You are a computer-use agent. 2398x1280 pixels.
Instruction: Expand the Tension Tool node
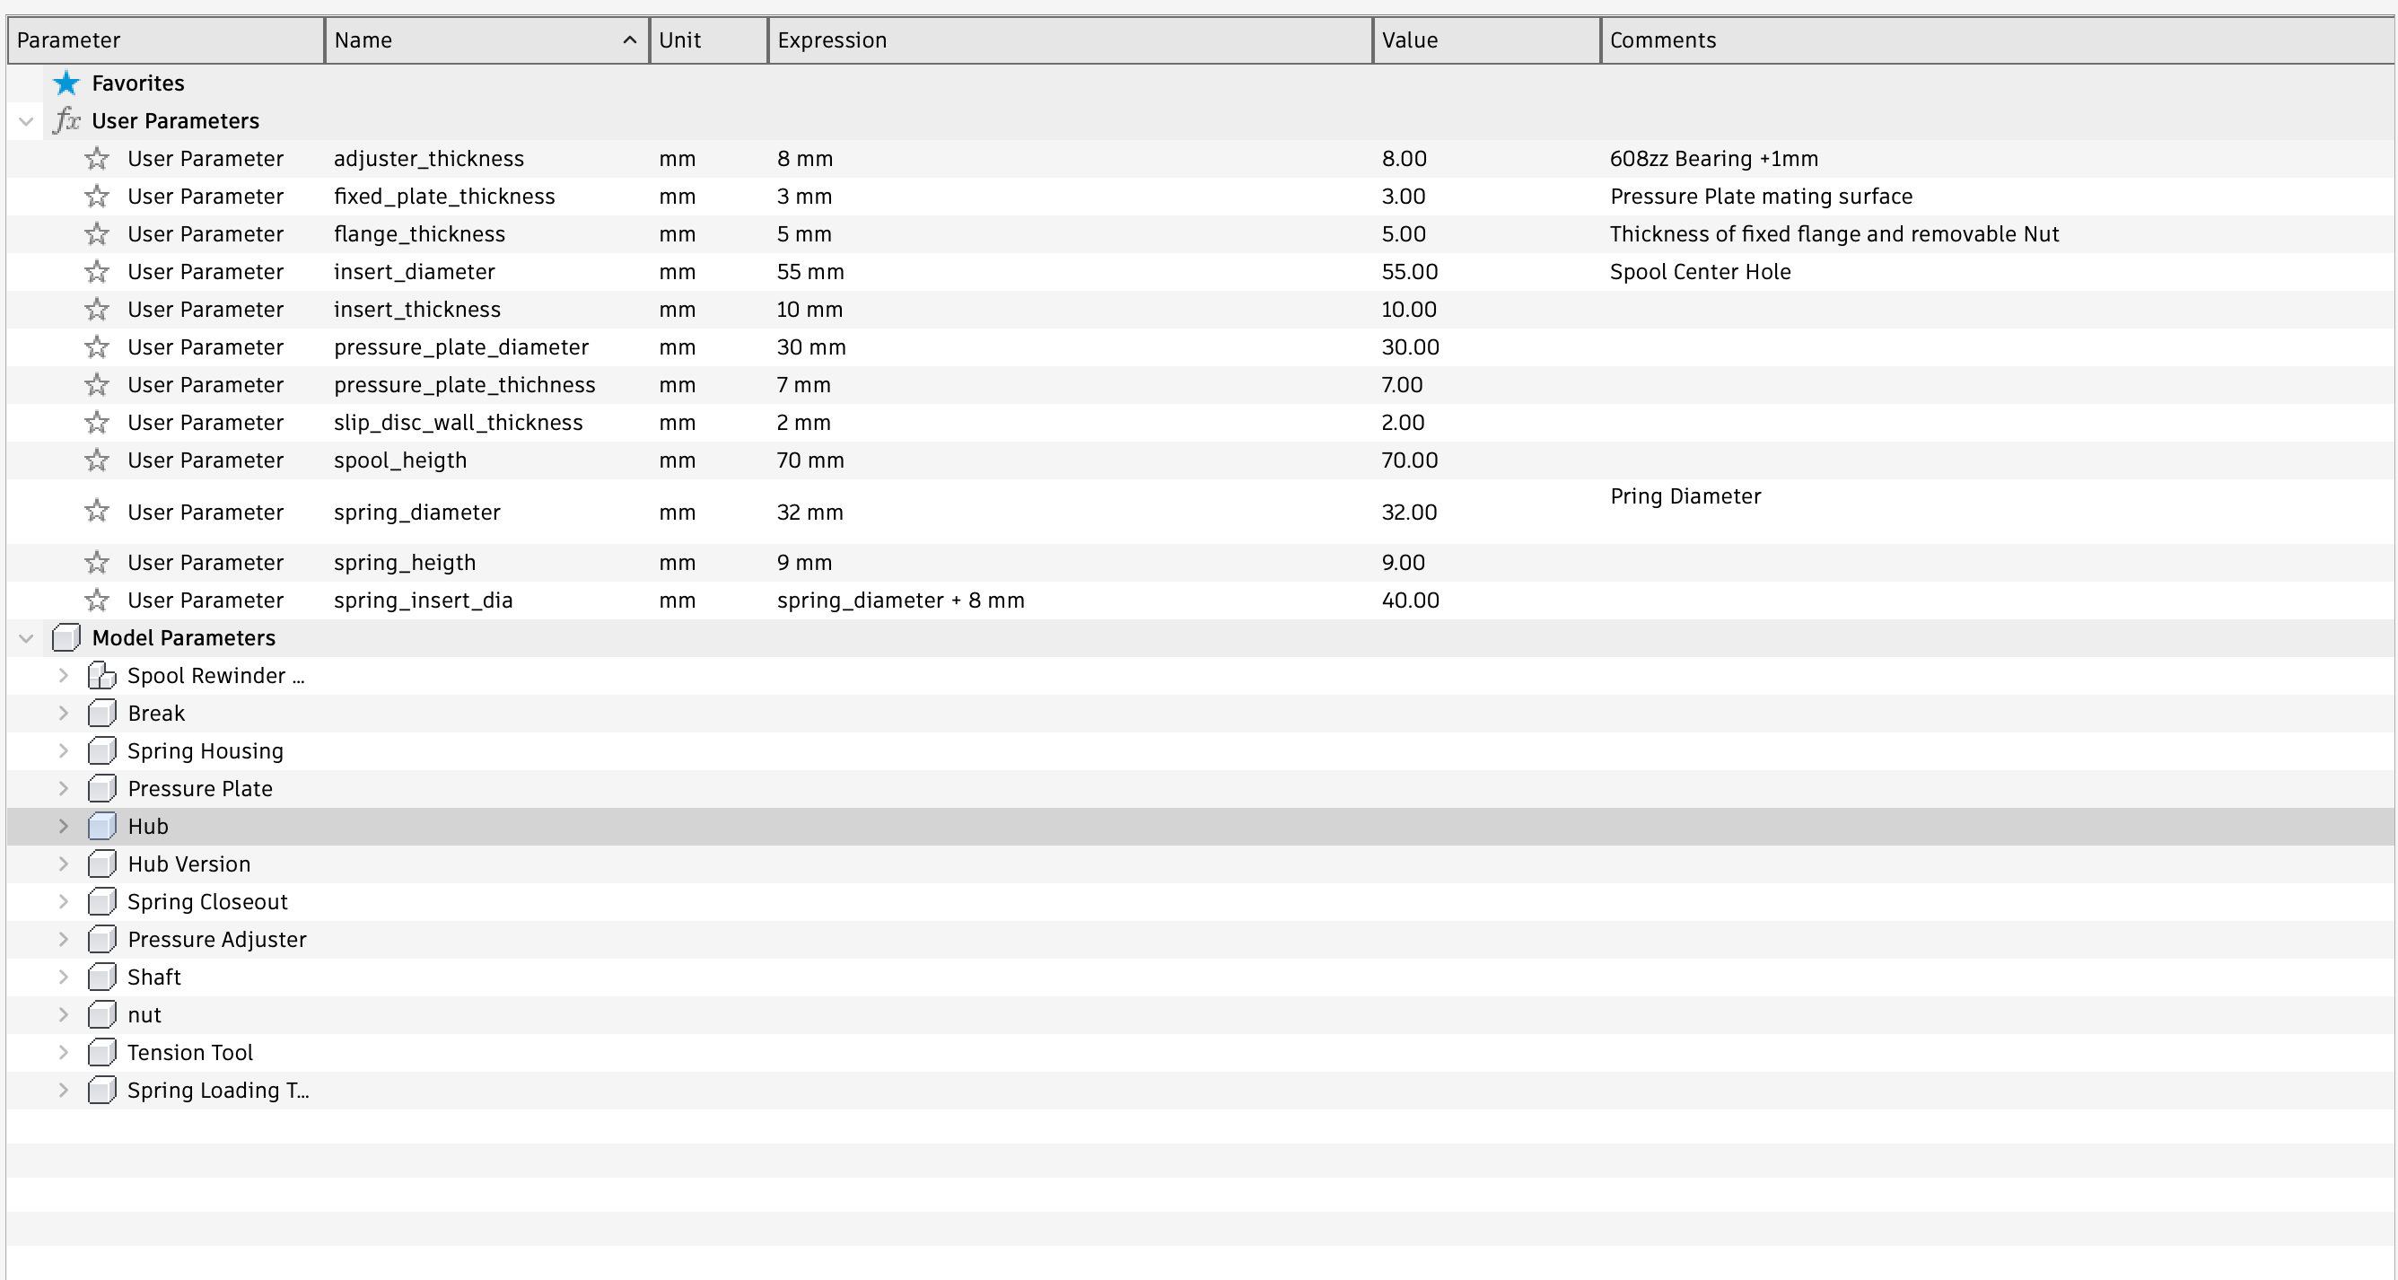point(64,1053)
